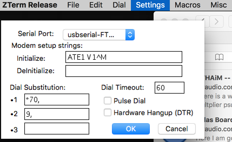232x142 pixels.
Task: Click dial substitution field 1
Action: coord(57,100)
